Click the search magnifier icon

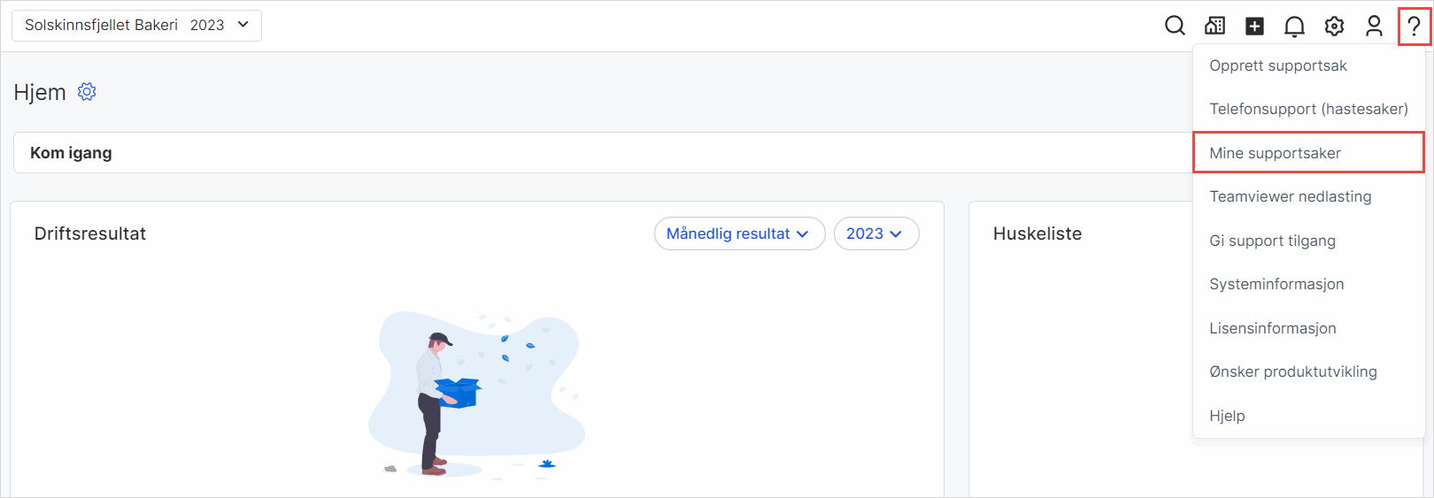pos(1175,26)
